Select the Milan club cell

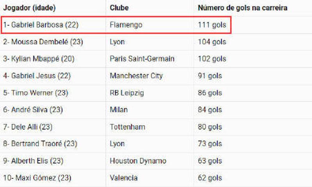tap(119, 110)
